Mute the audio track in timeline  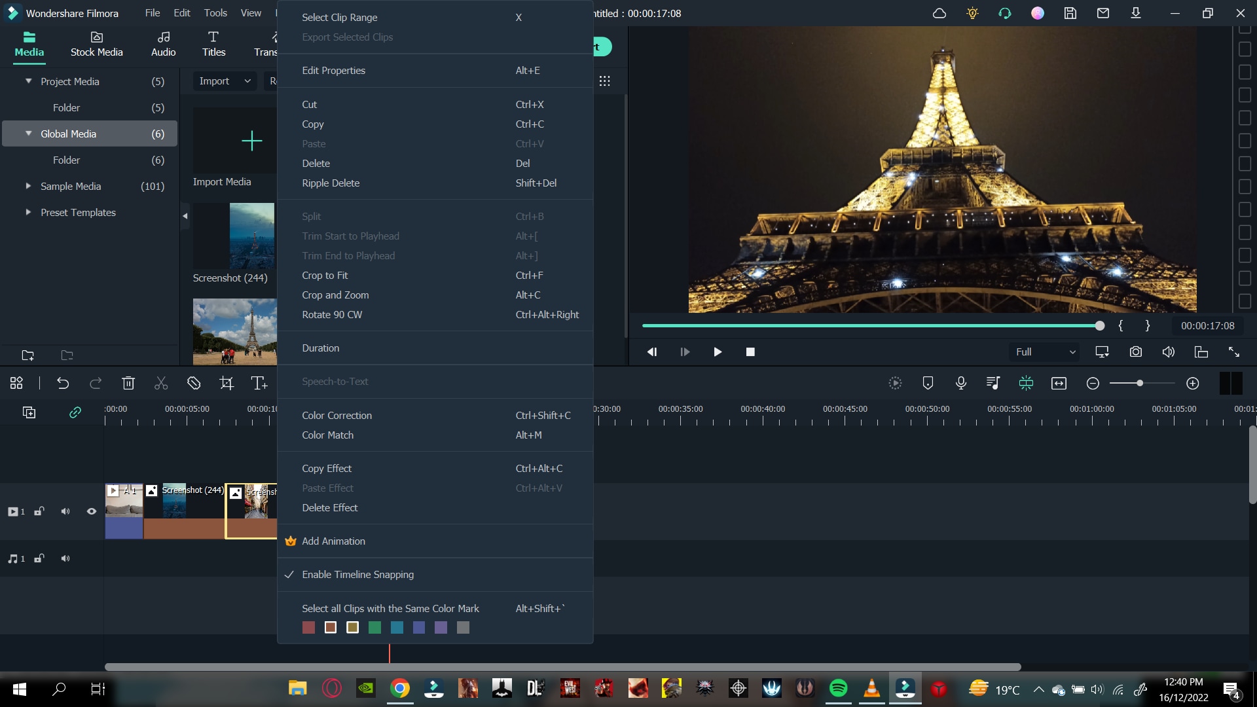click(x=65, y=558)
